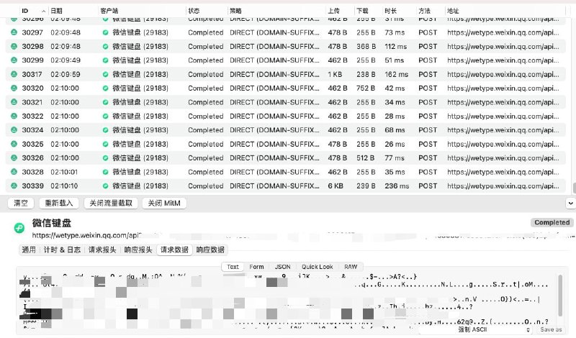Click the 关闭 MitM button
Image resolution: width=576 pixels, height=338 pixels.
point(164,203)
